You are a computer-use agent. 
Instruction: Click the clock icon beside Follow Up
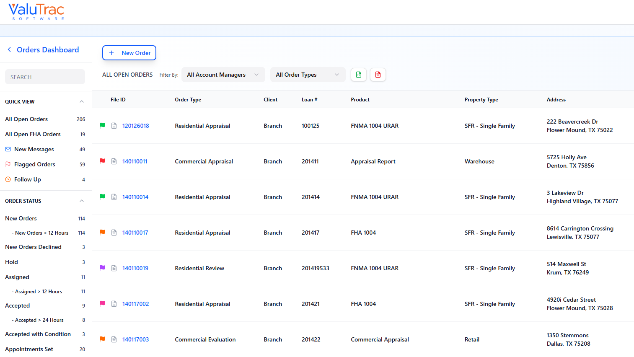[8, 179]
